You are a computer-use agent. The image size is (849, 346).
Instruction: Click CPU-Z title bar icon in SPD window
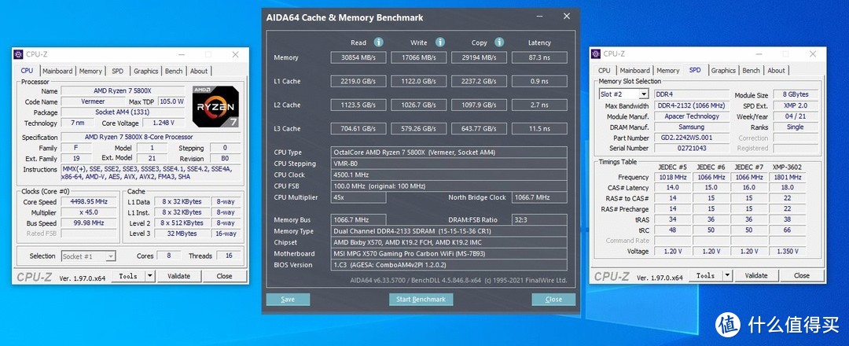[596, 54]
